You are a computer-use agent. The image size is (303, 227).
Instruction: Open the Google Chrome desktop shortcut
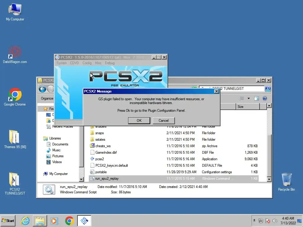pyautogui.click(x=15, y=97)
